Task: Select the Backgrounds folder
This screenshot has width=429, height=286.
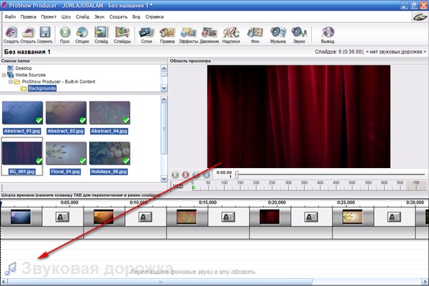Action: (x=42, y=88)
